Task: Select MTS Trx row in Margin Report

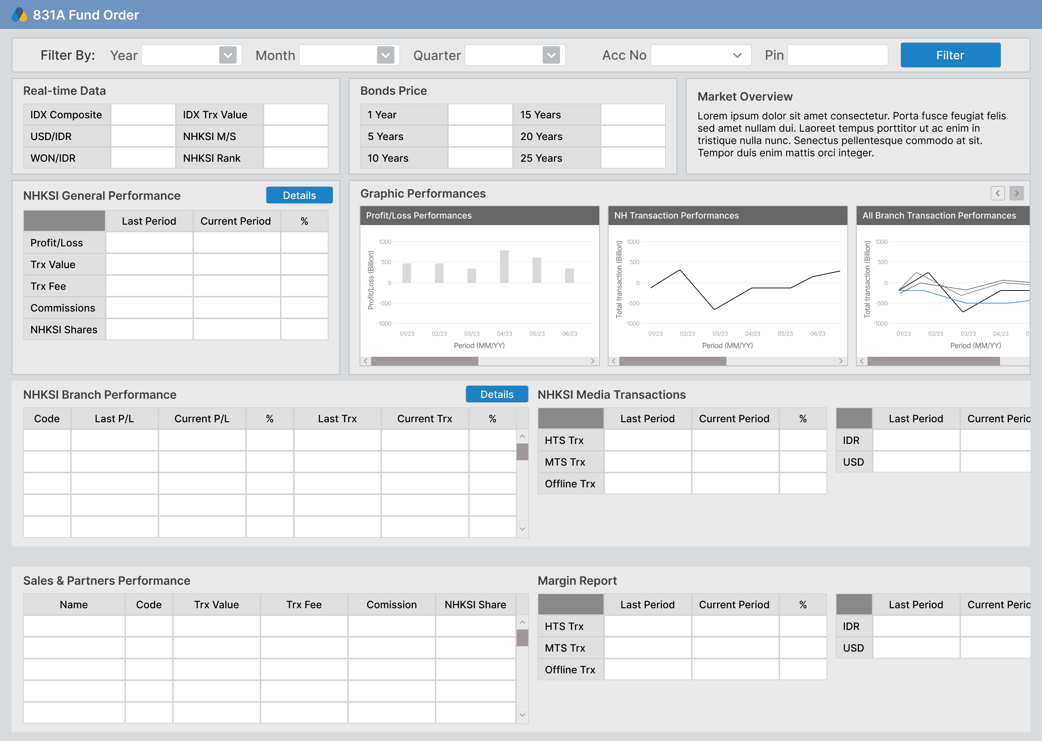Action: click(682, 647)
